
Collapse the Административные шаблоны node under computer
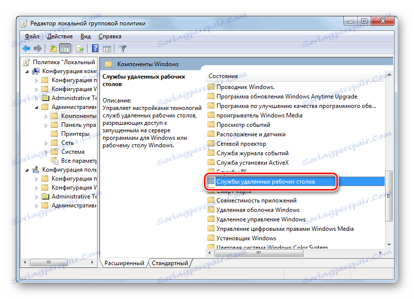pyautogui.click(x=36, y=107)
